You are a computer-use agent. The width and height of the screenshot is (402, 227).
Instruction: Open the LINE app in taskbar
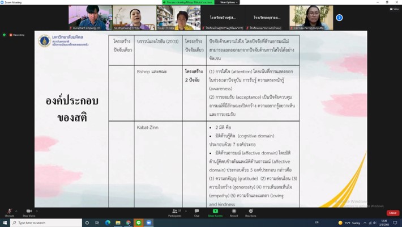point(139,223)
